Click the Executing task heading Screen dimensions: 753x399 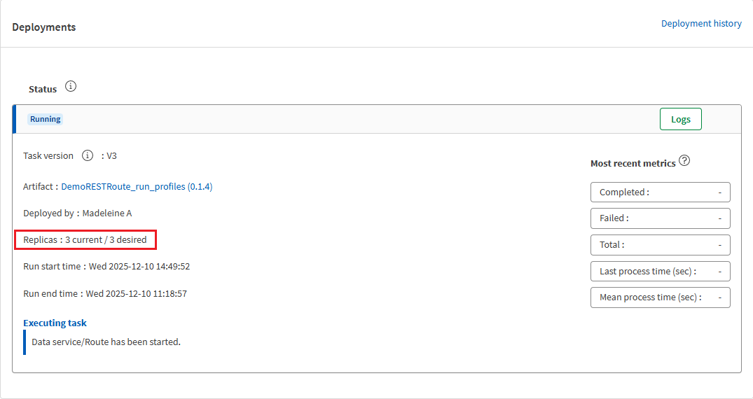(x=55, y=323)
